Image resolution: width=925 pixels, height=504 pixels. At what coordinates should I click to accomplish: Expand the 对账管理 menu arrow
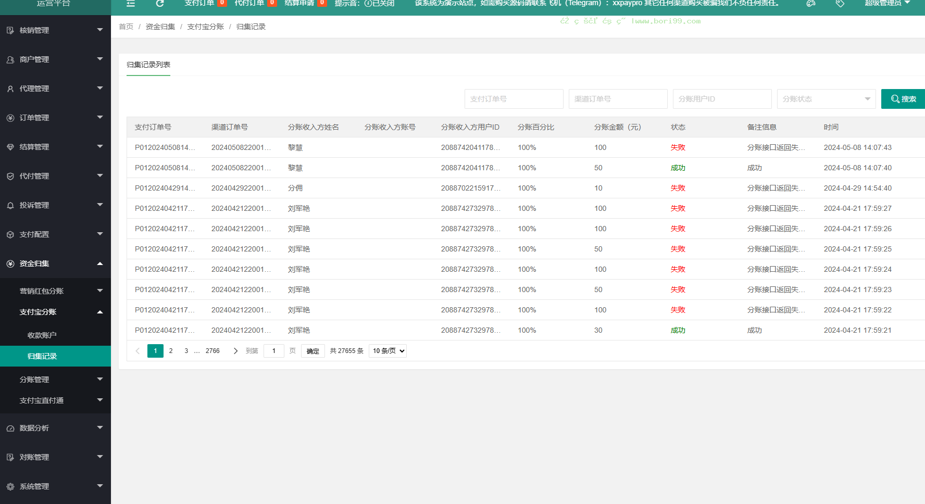click(x=100, y=457)
